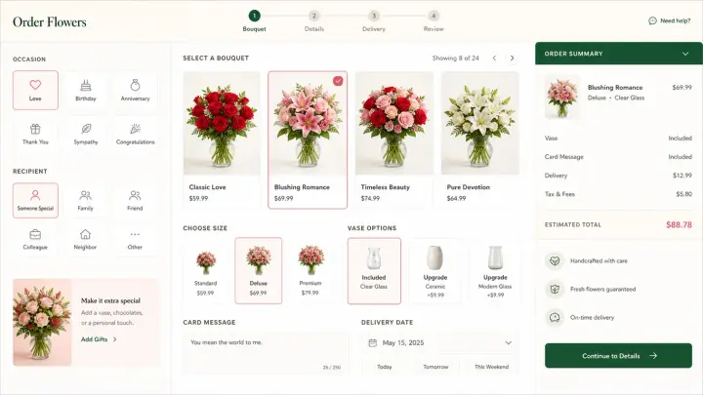
Task: Set delivery to Tomorrow
Action: tap(435, 367)
